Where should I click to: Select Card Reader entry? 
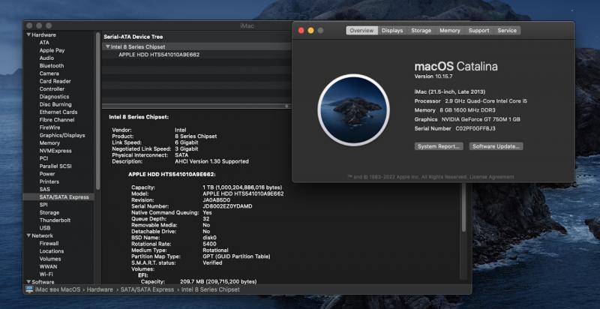pos(55,81)
